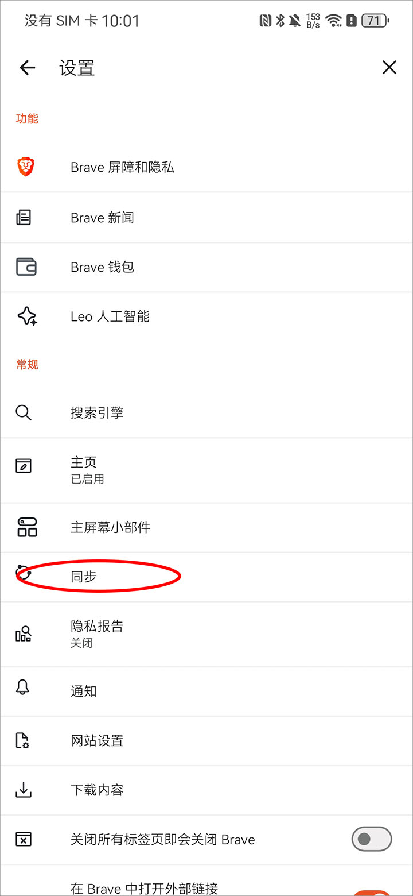This screenshot has width=413, height=896.
Task: Tap the Brave Wallet icon
Action: (x=26, y=267)
